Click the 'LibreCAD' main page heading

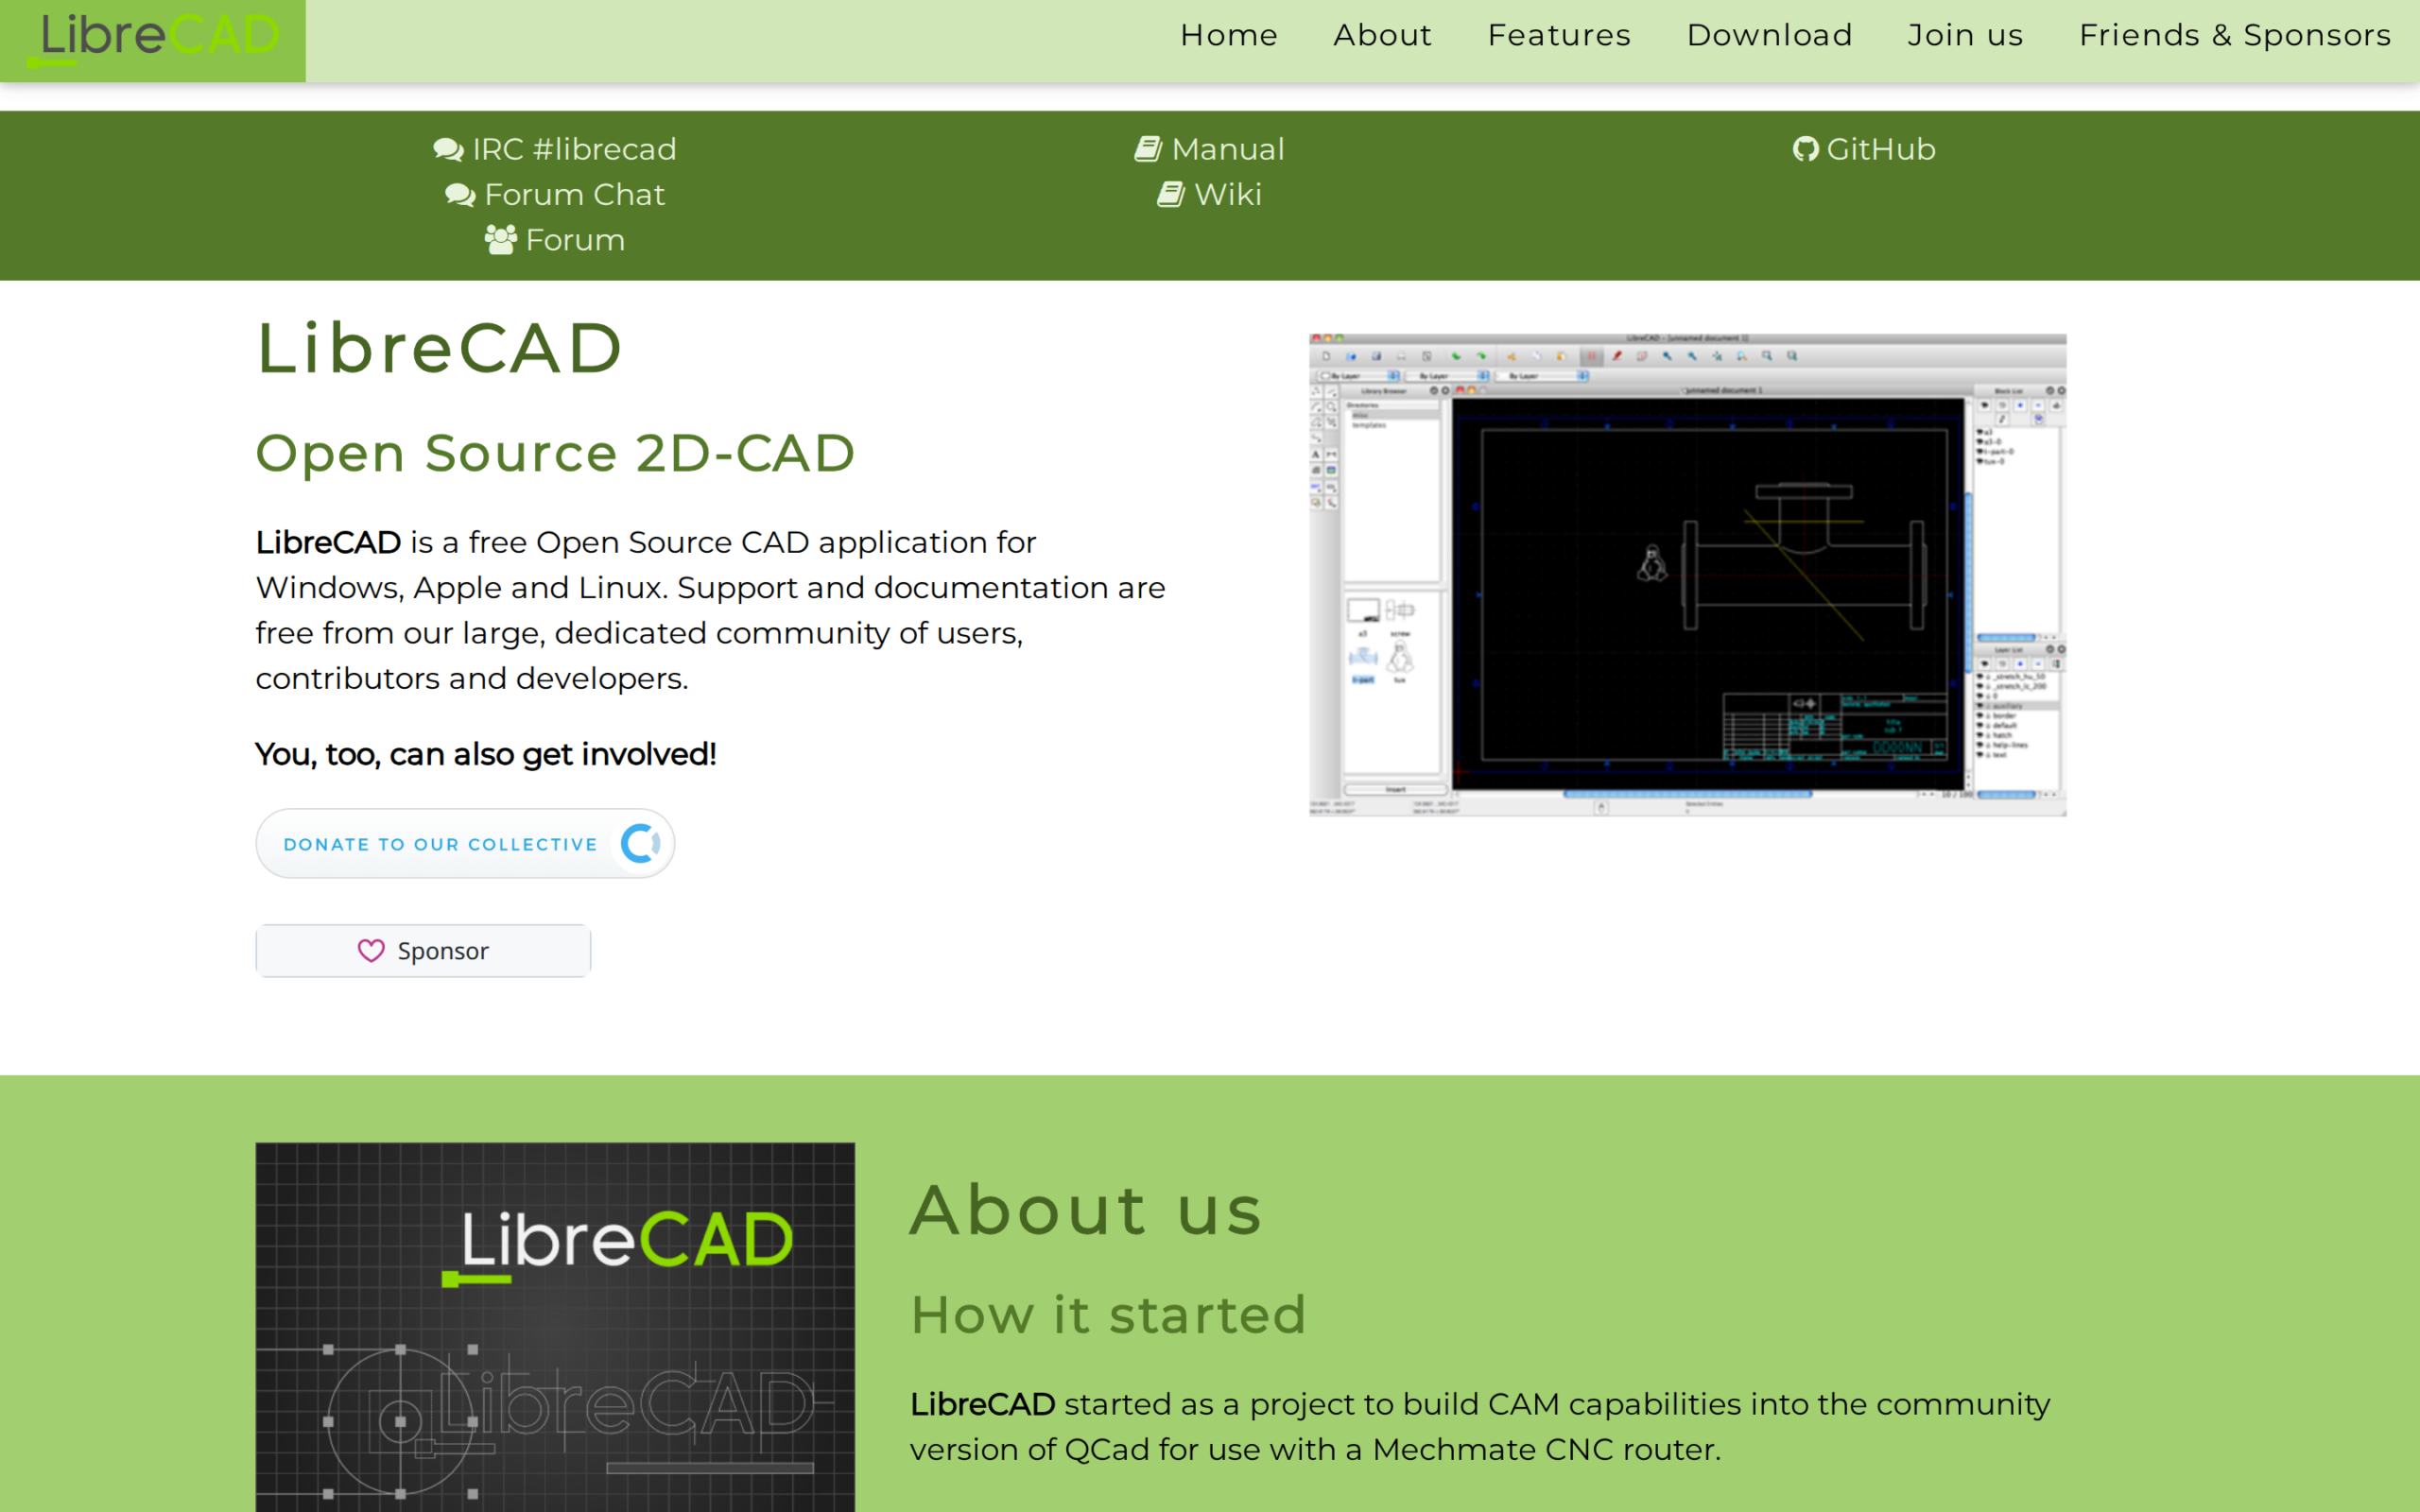(x=440, y=349)
